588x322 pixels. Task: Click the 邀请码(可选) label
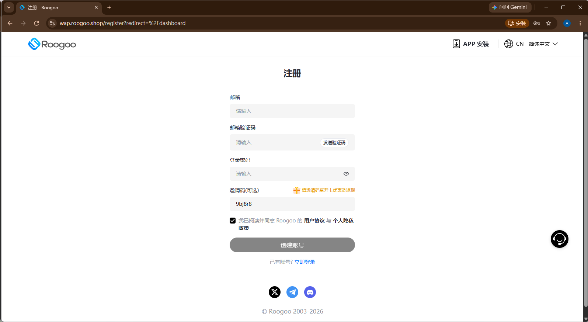pos(244,190)
